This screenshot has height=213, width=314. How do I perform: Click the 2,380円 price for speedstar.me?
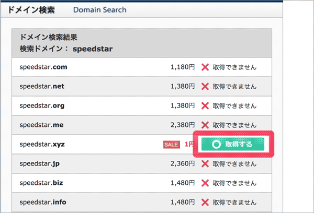(x=183, y=125)
